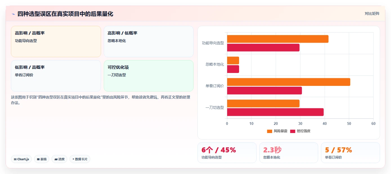The height and width of the screenshot is (174, 391).
Task: Click the orange 一刀切选型 bar
Action: [x=263, y=103]
